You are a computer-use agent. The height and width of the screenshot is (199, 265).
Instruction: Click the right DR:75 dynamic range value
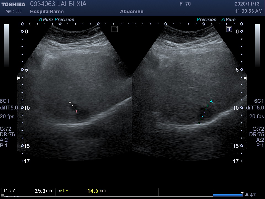[x=256, y=135]
